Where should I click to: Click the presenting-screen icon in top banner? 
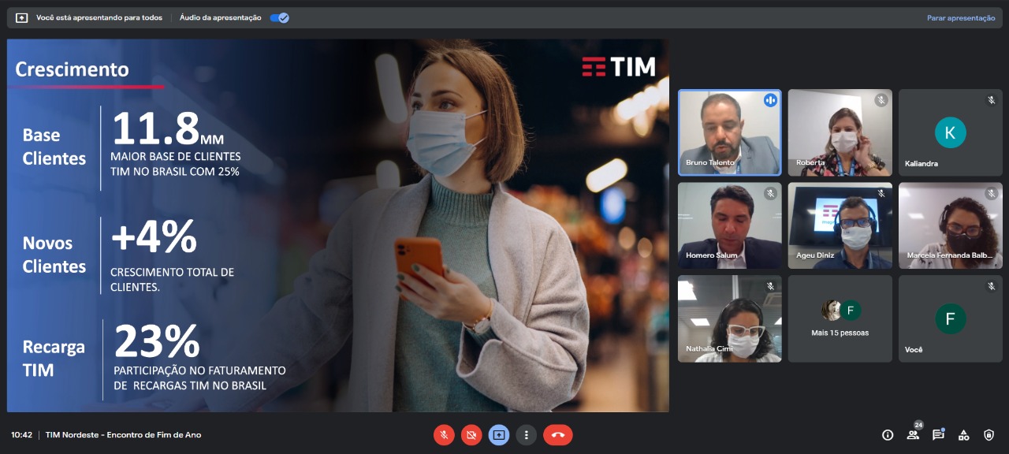click(x=22, y=17)
